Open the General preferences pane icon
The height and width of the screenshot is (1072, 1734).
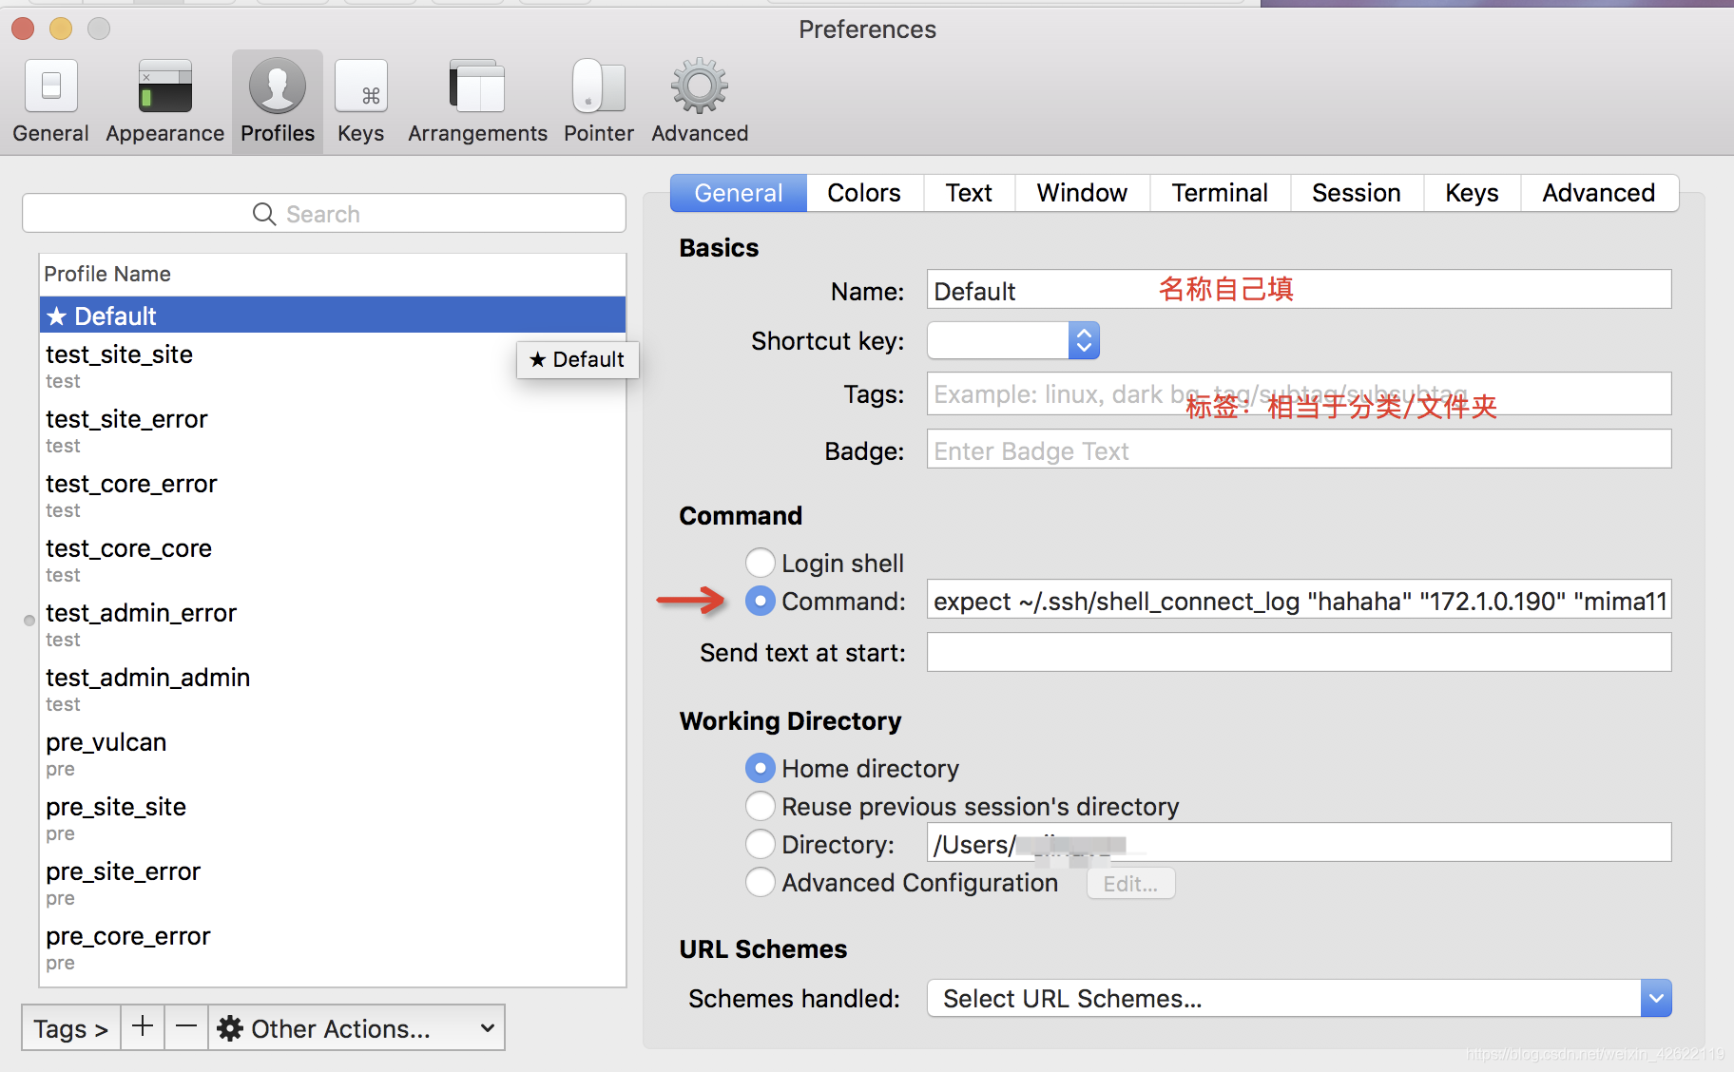point(50,87)
